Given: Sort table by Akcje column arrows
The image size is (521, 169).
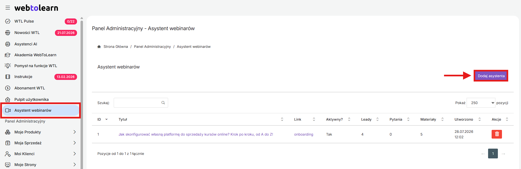Looking at the screenshot, I should pos(507,119).
